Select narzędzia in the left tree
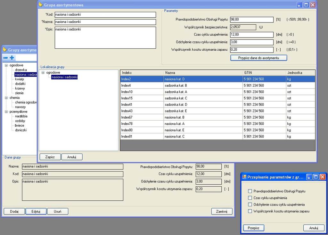 [21, 116]
